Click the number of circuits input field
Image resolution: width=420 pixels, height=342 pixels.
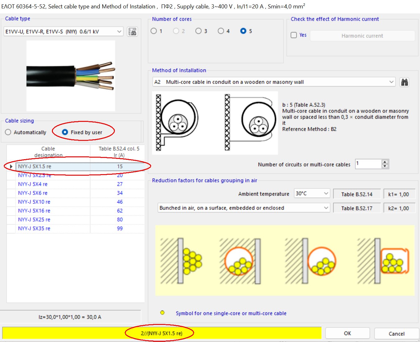367,164
